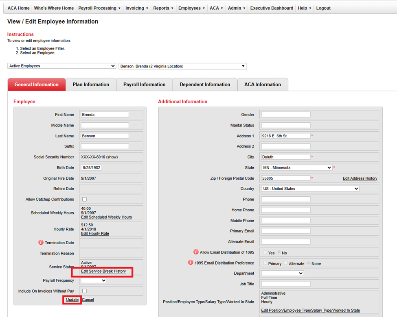Expand the Department dropdown
397x317 pixels.
click(282, 274)
